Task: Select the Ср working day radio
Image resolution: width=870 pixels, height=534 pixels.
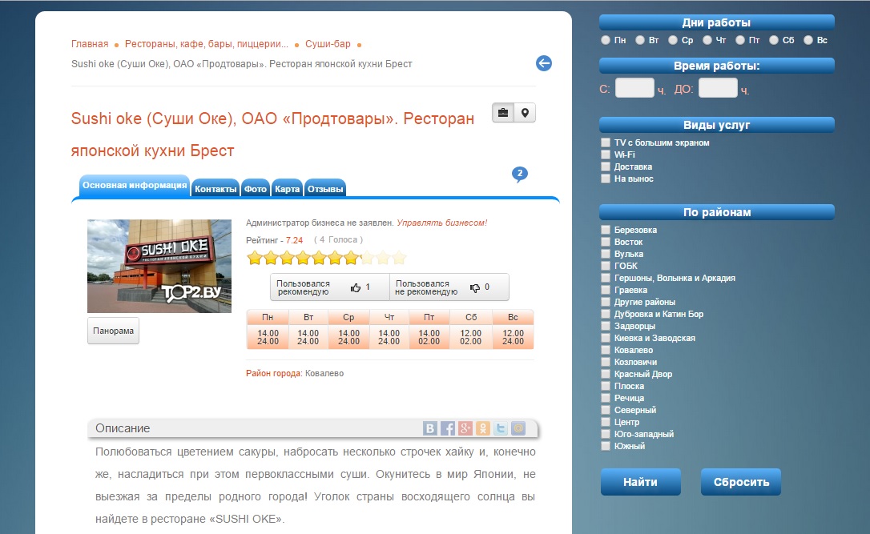Action: tap(673, 40)
